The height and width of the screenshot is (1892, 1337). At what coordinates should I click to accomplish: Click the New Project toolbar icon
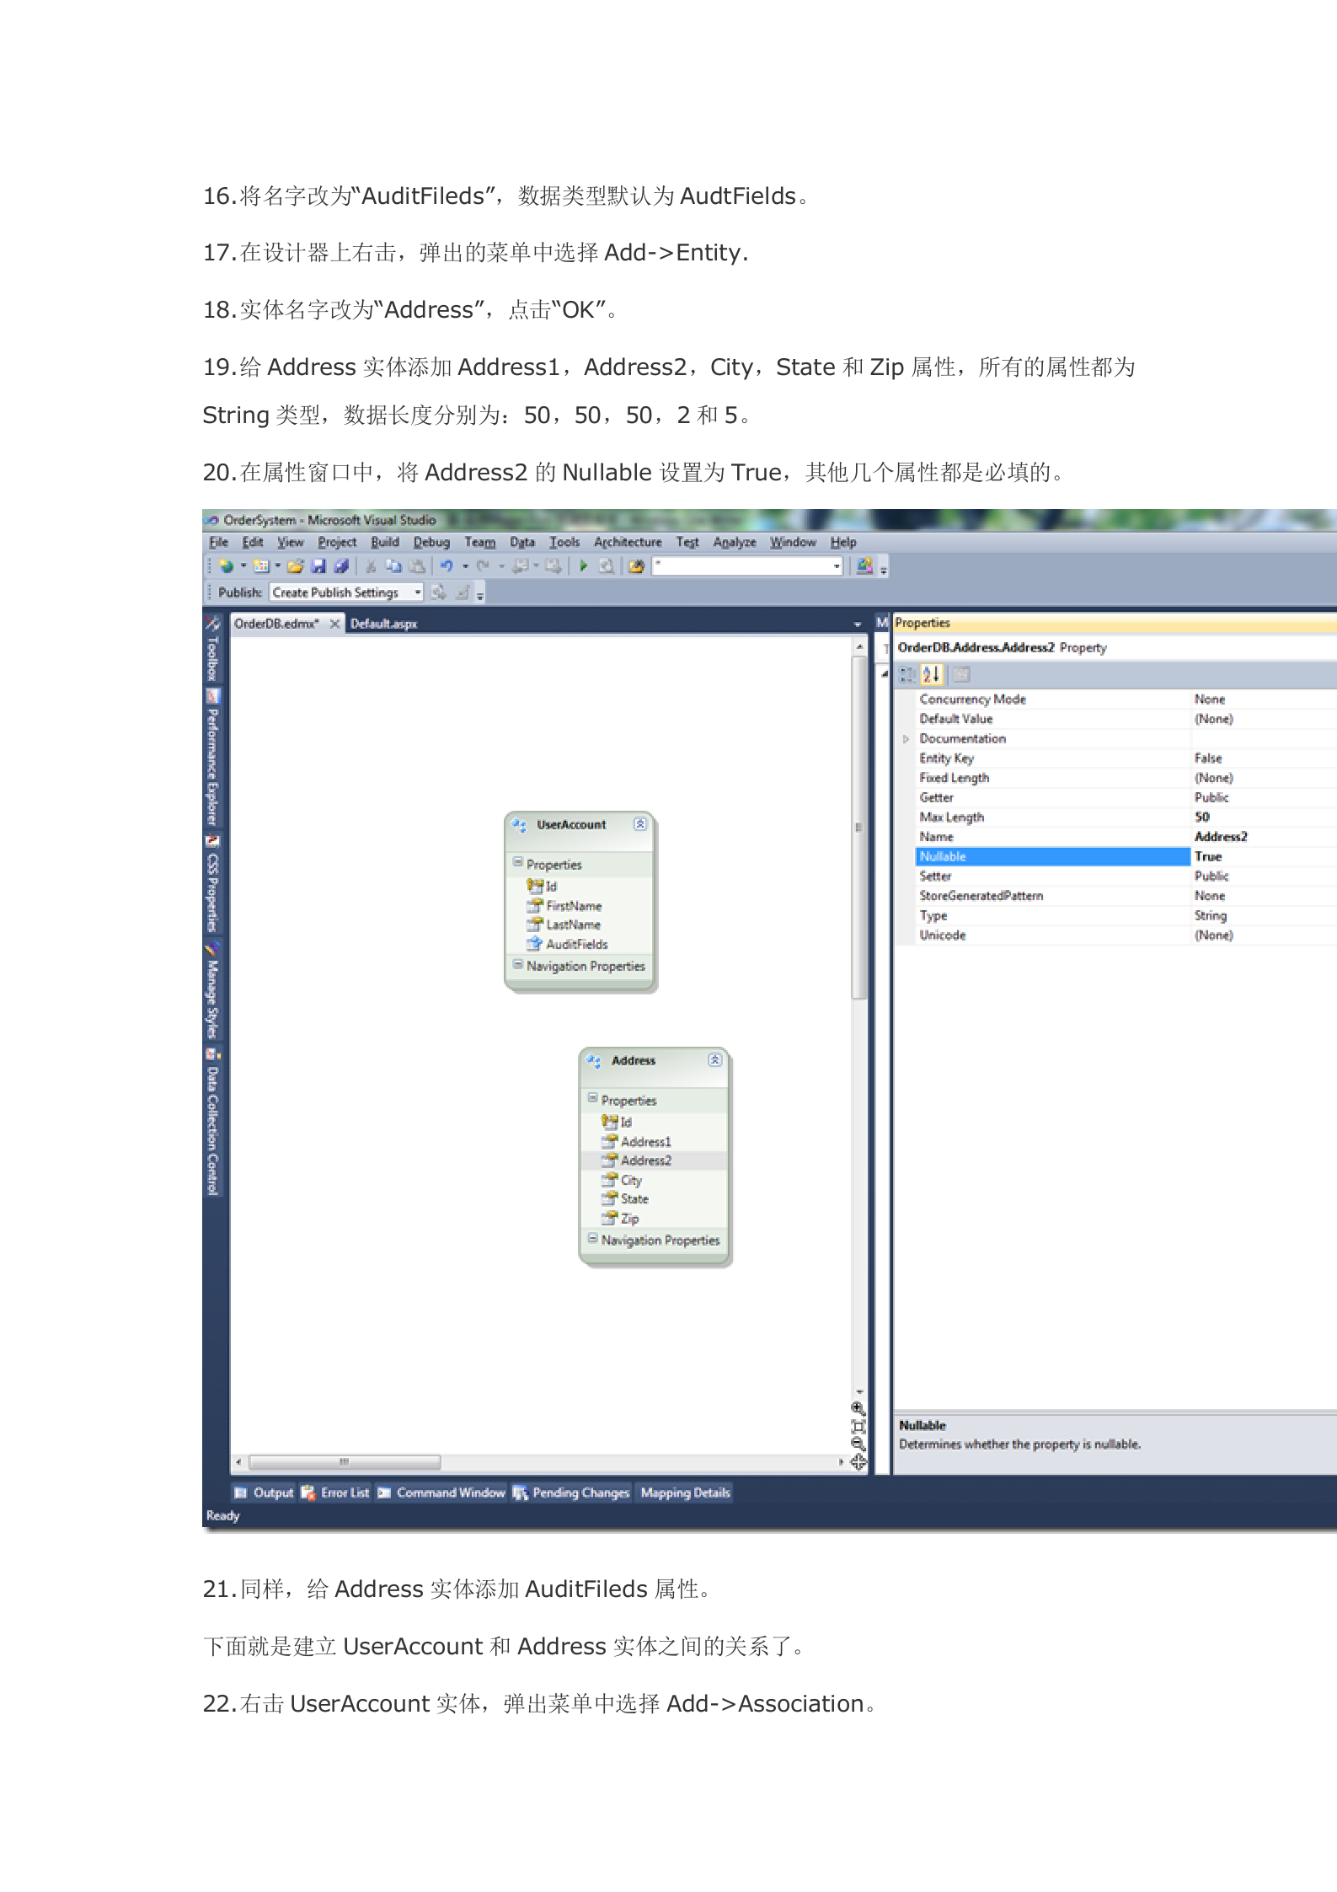click(x=226, y=566)
